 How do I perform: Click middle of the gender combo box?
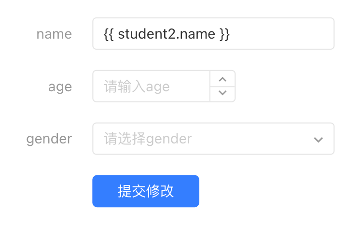tap(213, 139)
